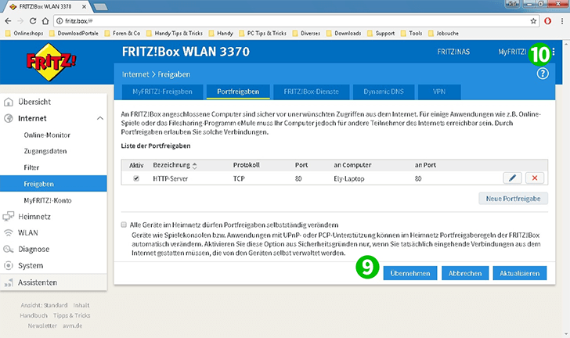Enable 'Alle Geräte im Heimnetz' checkbox

[x=124, y=225]
